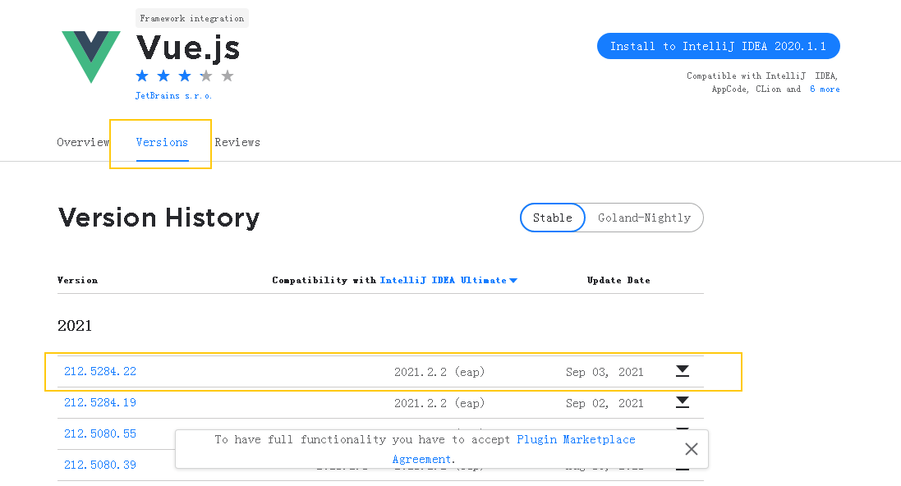901x486 pixels.
Task: Close the Plugin Marketplace Agreement notice
Action: (692, 449)
